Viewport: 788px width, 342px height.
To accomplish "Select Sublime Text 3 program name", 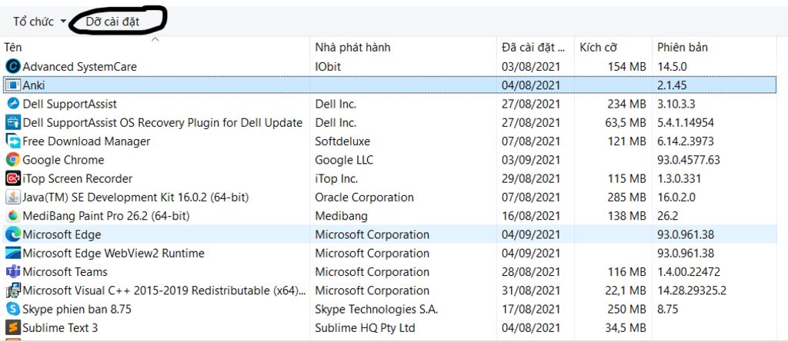I will coord(60,328).
